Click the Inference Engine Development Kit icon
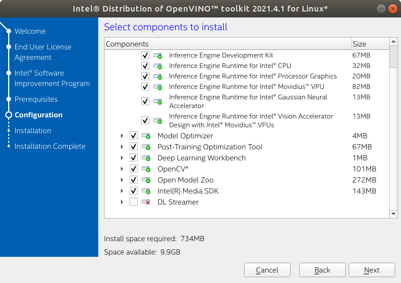Viewport: 401px width, 283px height. coord(157,55)
